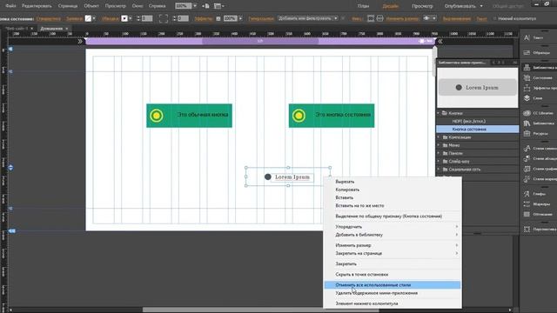This screenshot has width=557, height=313.
Task: Click the resize height icon in control bar
Action: [x=379, y=18]
